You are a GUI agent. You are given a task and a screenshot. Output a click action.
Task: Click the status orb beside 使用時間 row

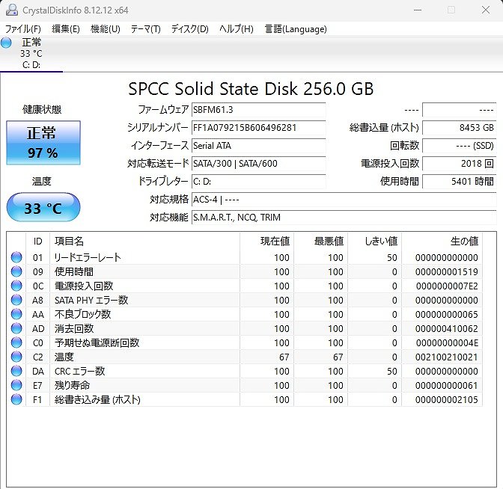click(16, 272)
